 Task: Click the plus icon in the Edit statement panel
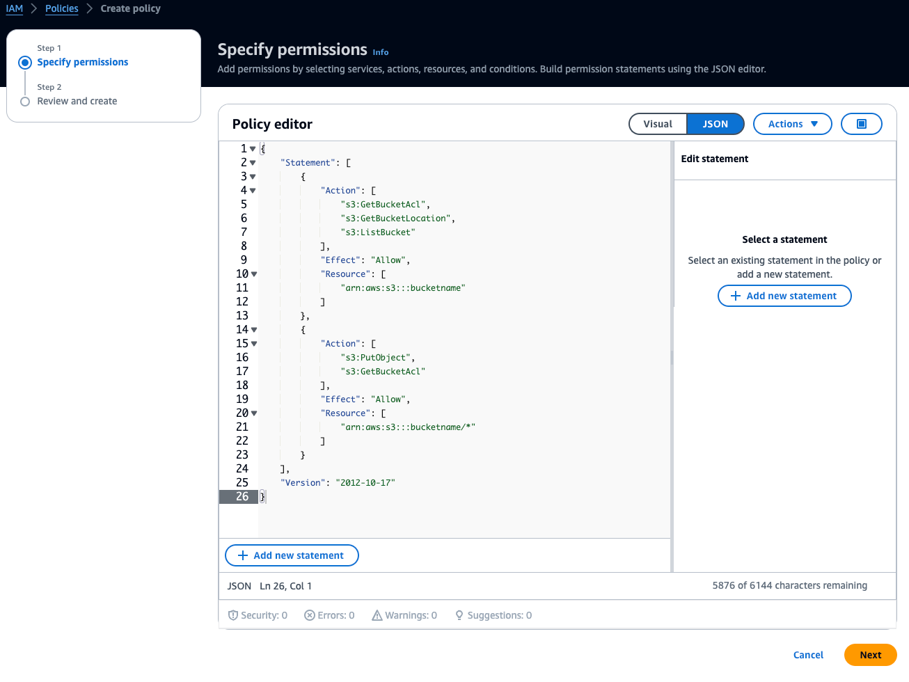[735, 296]
